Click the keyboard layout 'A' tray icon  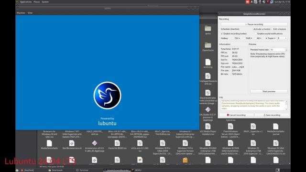tap(251, 2)
